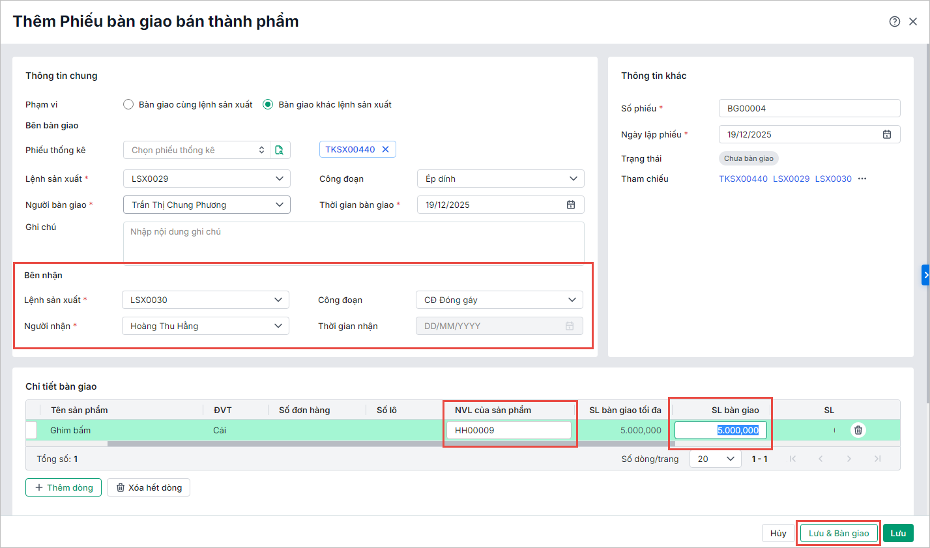
Task: Remove the TKSX00440 tag
Action: tap(385, 149)
